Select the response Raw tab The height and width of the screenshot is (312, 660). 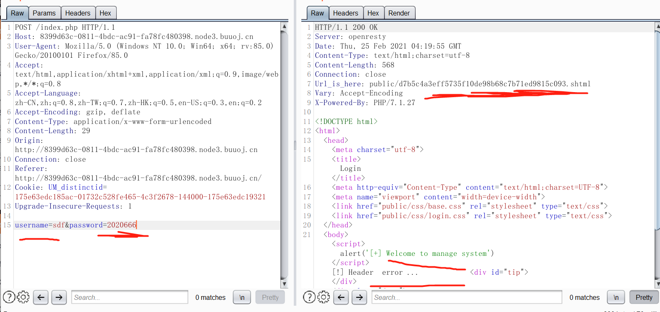click(x=318, y=13)
